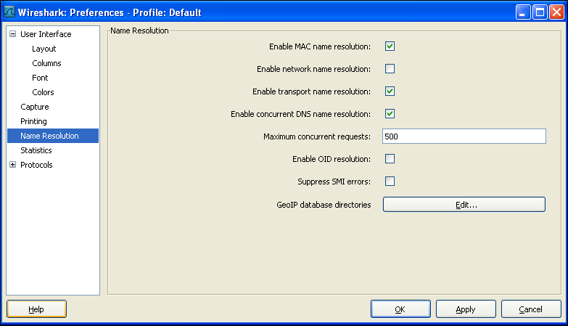Enable network name resolution checkbox

pyautogui.click(x=390, y=68)
